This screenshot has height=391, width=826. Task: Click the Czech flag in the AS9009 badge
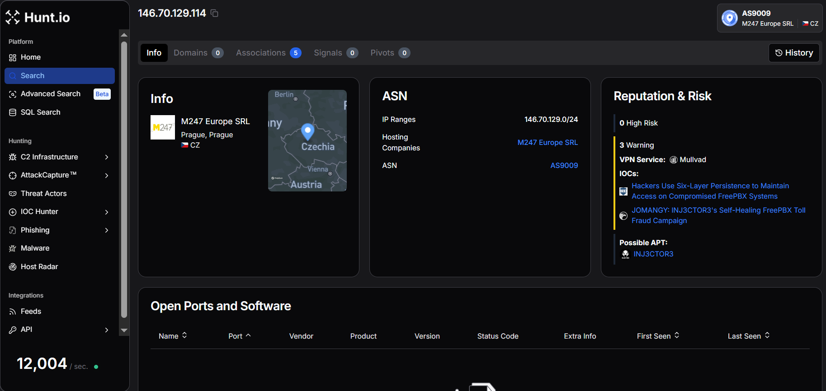(805, 23)
